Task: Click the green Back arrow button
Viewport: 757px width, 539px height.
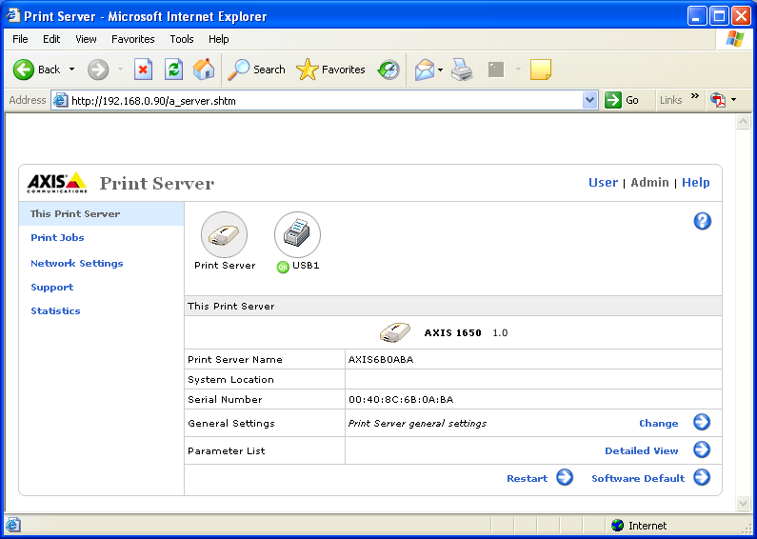Action: coord(23,70)
